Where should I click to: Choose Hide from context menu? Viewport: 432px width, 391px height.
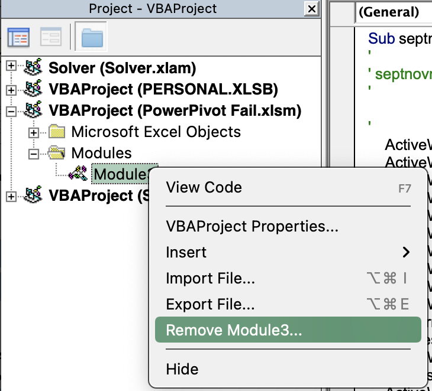click(288, 369)
